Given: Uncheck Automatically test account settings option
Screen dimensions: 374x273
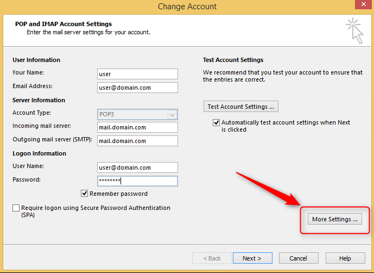Looking at the screenshot, I should coord(216,123).
